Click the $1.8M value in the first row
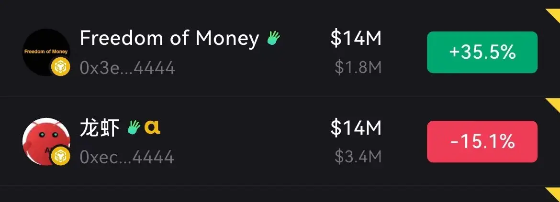Image resolution: width=560 pixels, height=202 pixels. tap(358, 68)
